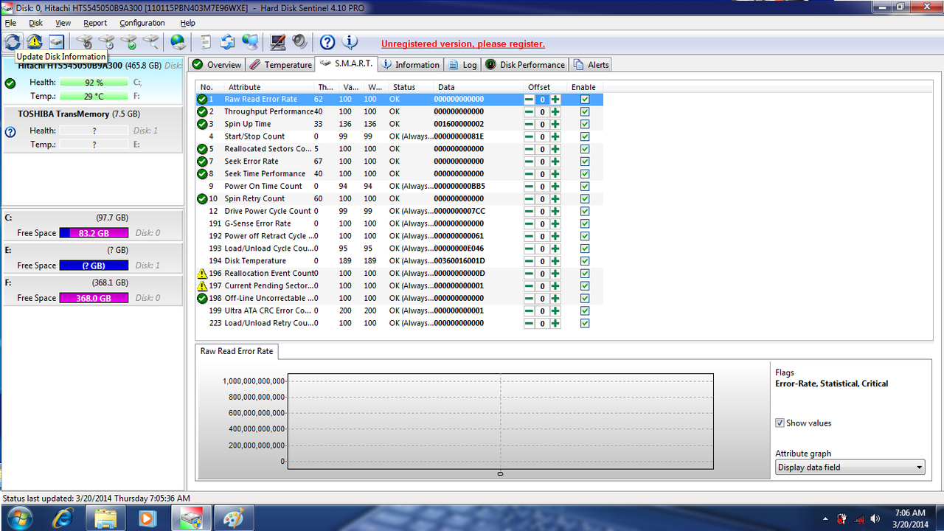Sort table by the Data column header
The height and width of the screenshot is (531, 944).
tap(478, 87)
